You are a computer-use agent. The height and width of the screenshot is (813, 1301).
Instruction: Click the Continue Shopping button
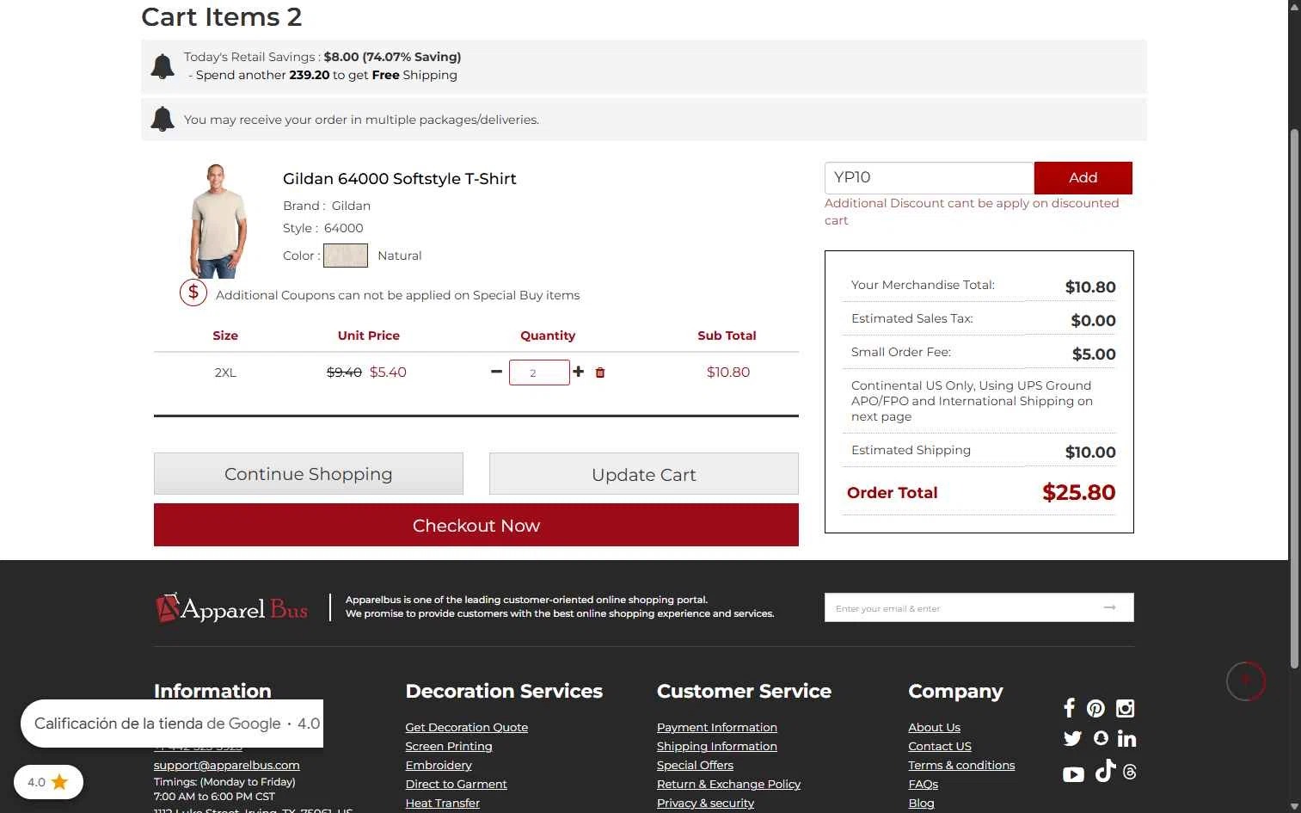tap(309, 474)
